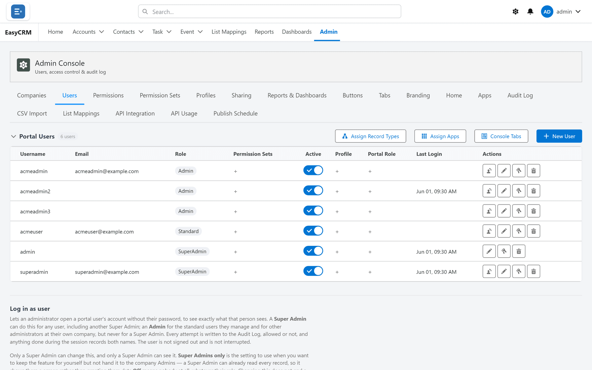
Task: Reset password for acmeadmin3 key icon
Action: pos(519,211)
